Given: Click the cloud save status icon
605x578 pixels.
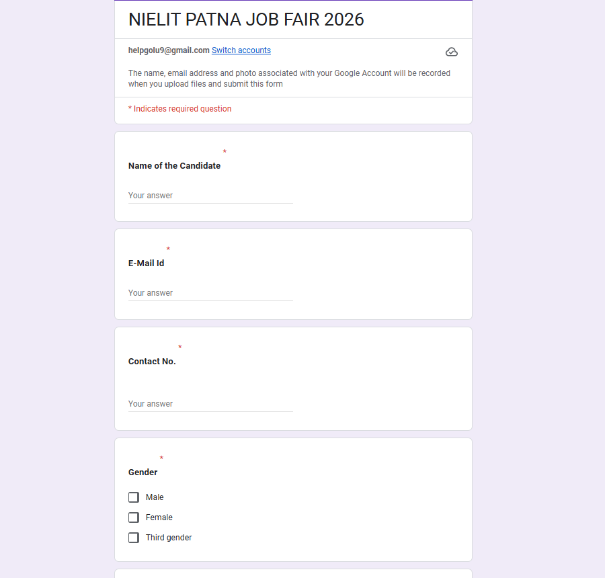Looking at the screenshot, I should (x=452, y=52).
